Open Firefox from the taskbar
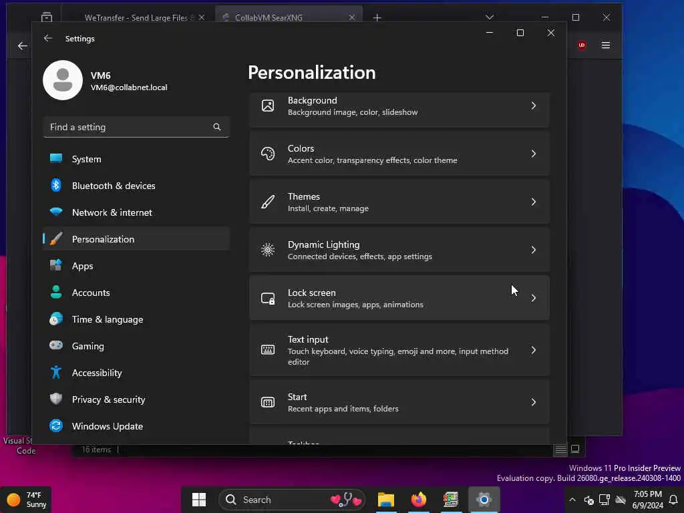 419,500
